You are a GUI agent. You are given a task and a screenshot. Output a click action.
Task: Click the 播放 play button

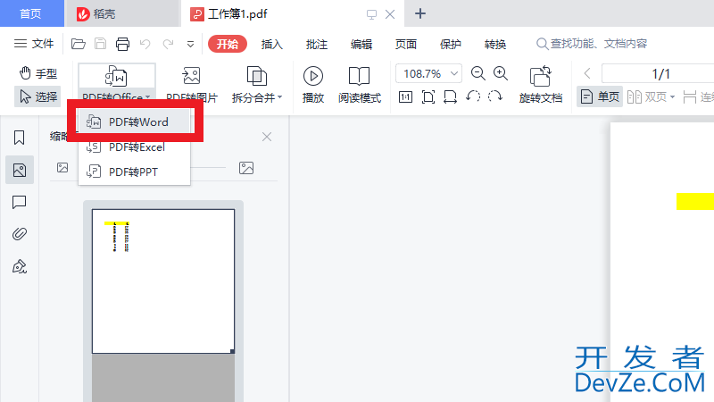[313, 84]
